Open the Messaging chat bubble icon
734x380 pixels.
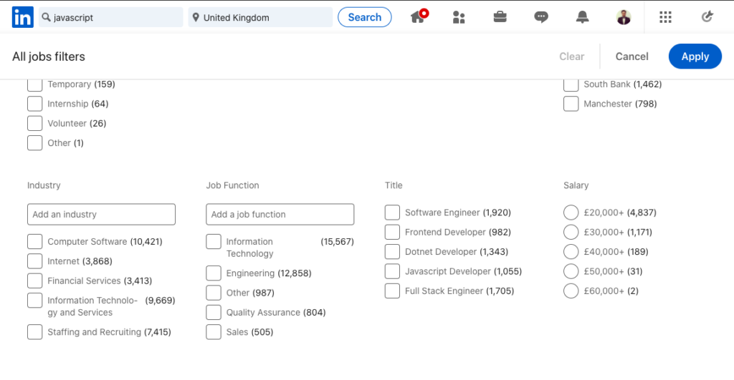pyautogui.click(x=541, y=17)
